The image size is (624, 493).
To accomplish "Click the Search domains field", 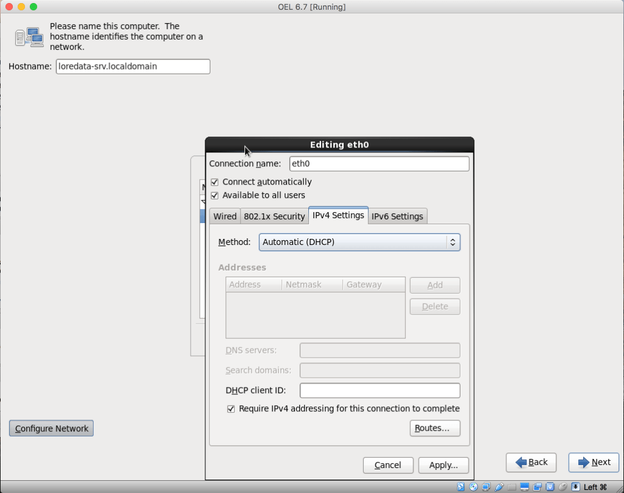I will pos(380,371).
